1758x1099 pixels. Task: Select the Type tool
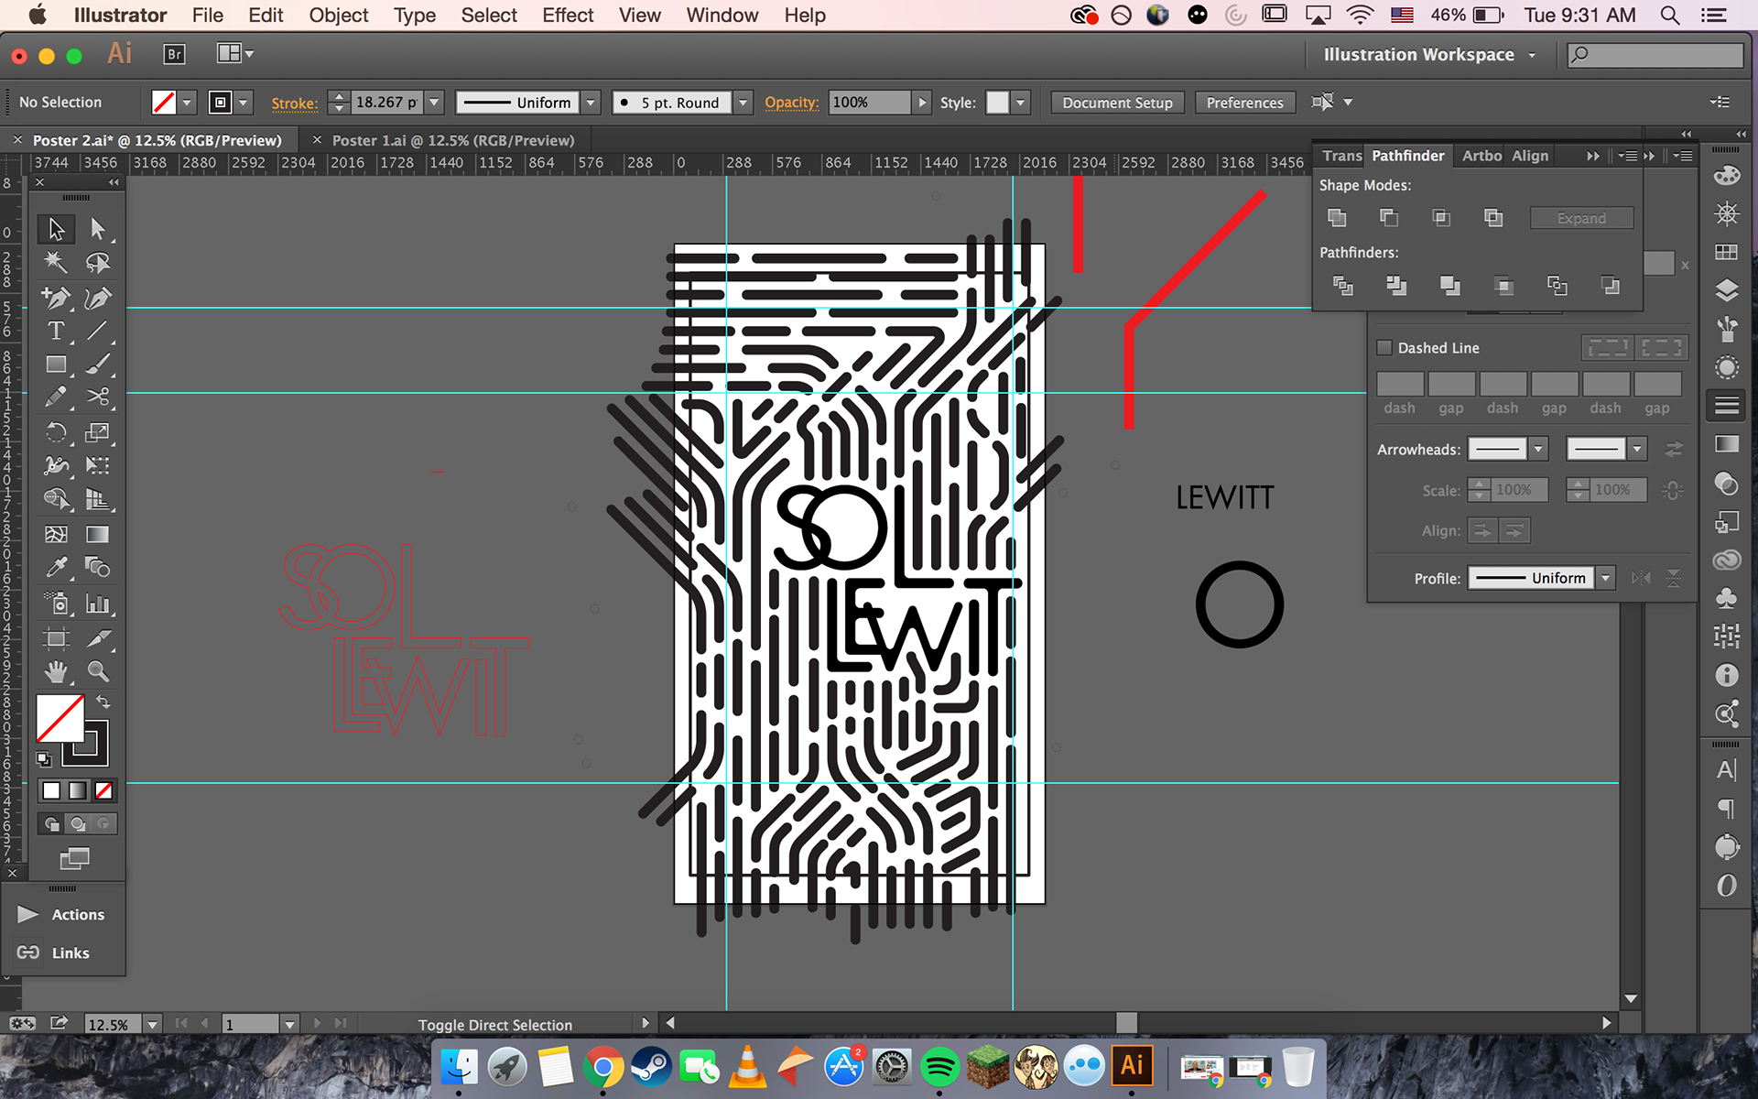[56, 331]
